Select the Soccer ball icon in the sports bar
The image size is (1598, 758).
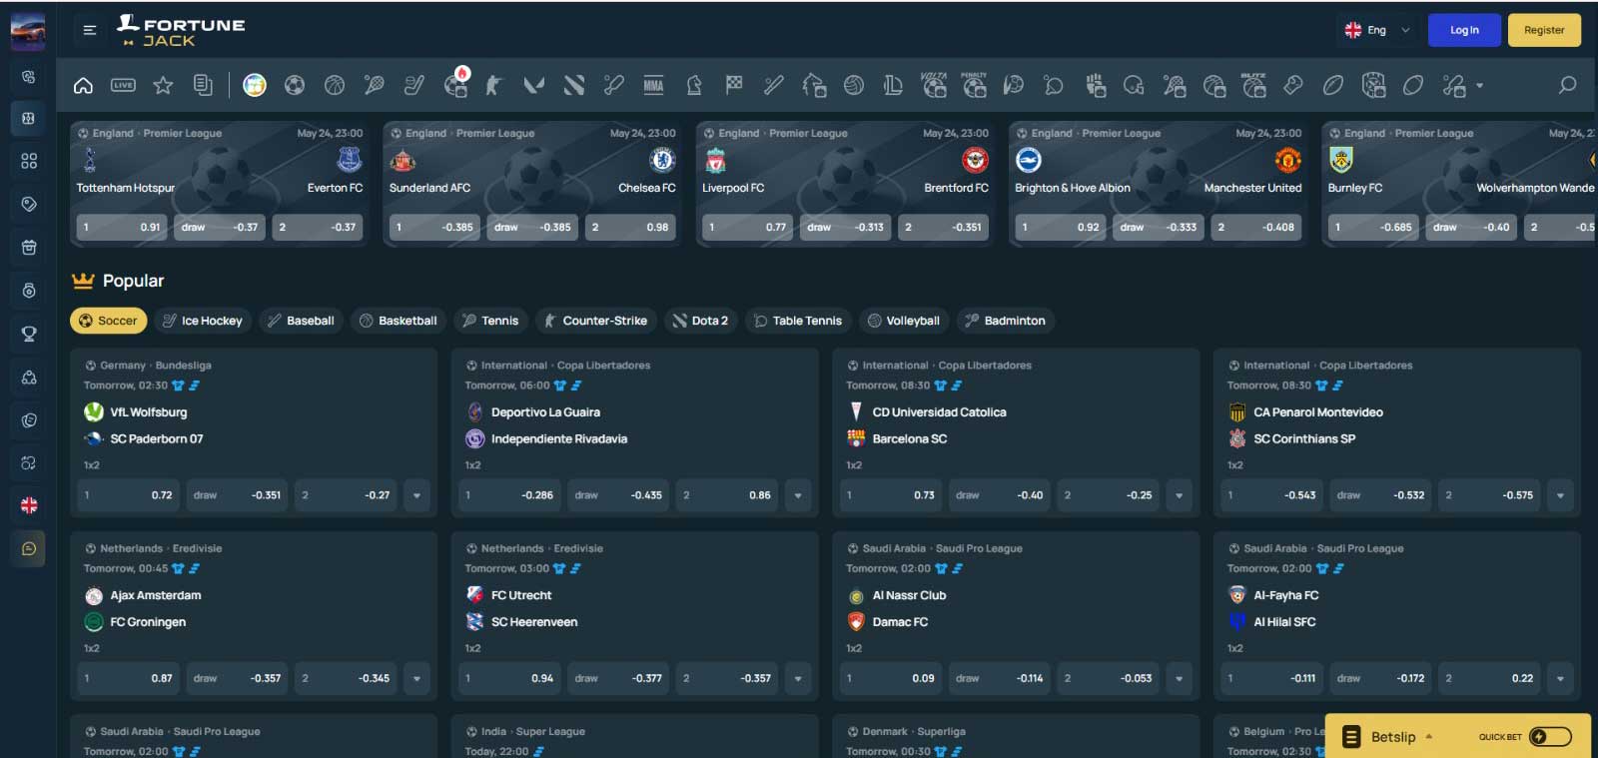pos(295,86)
